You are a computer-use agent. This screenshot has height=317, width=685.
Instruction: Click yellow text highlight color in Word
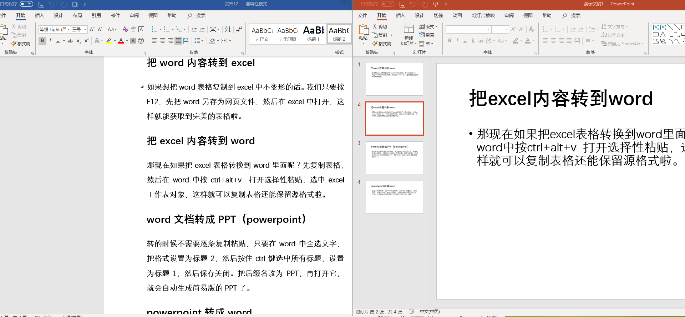pos(109,41)
